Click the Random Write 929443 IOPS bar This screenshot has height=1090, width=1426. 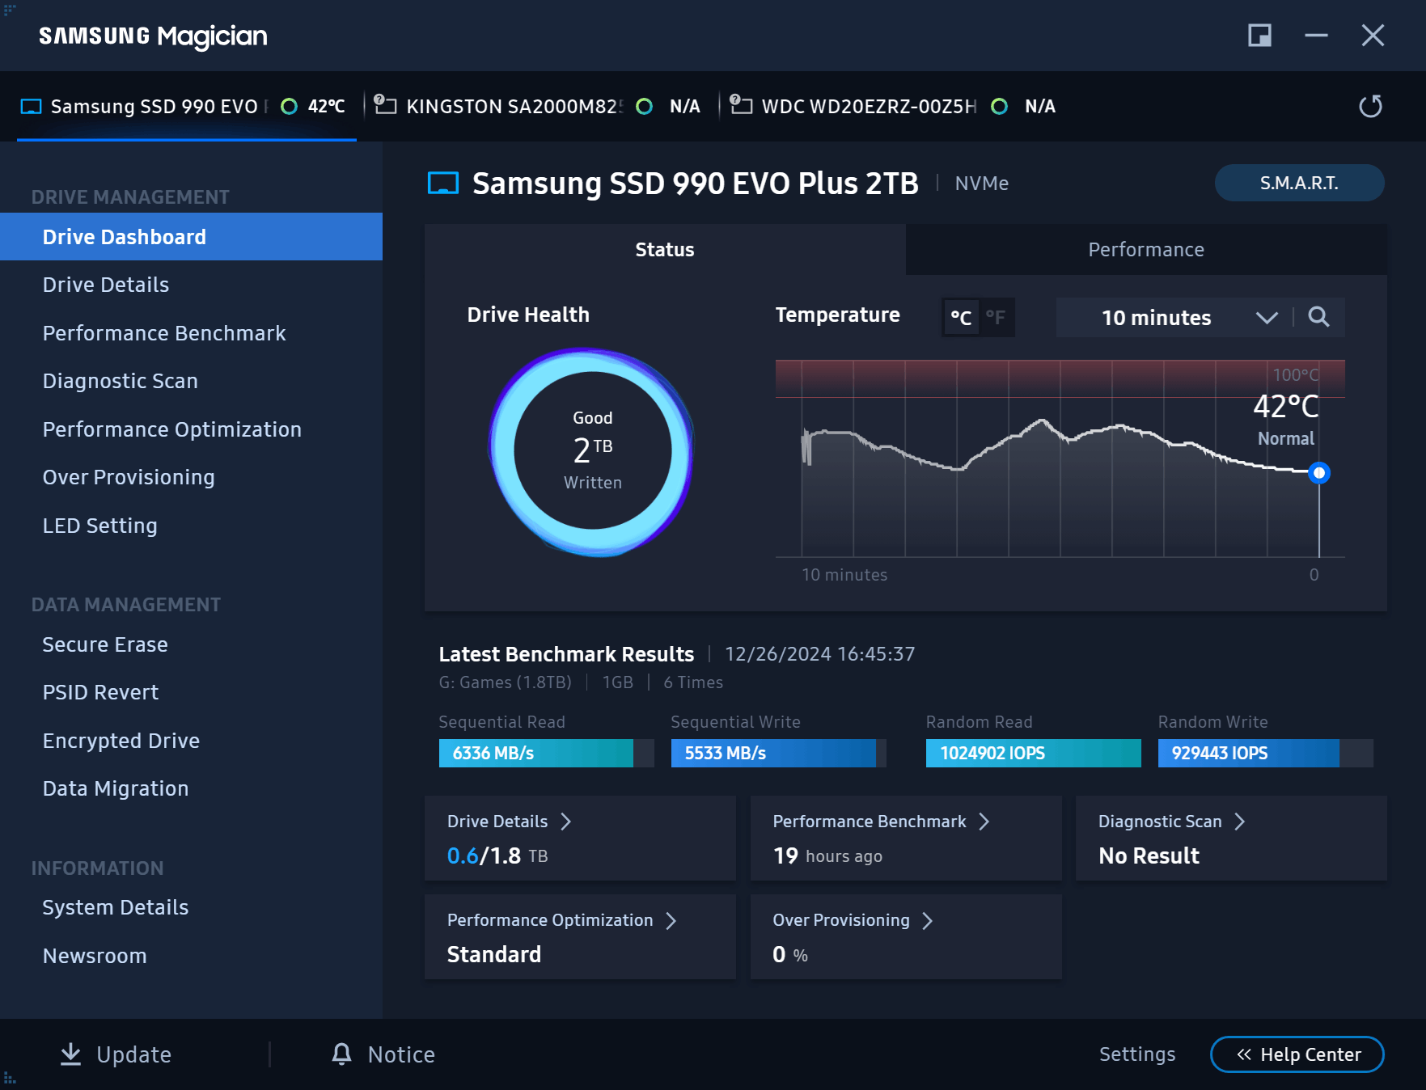[x=1265, y=753]
